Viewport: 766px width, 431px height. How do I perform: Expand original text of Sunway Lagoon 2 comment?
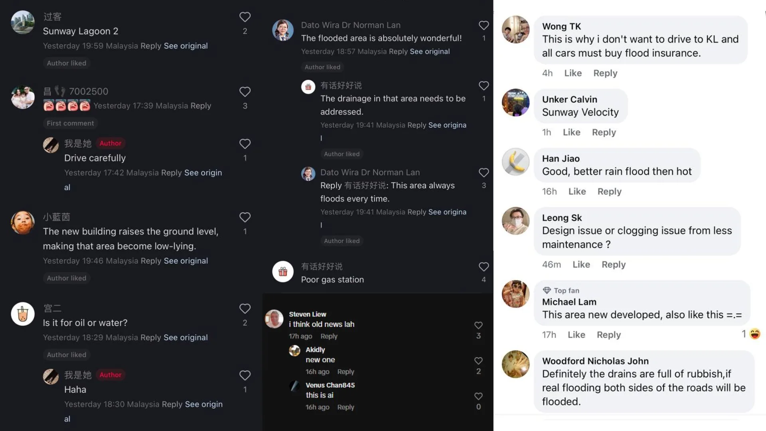[186, 46]
